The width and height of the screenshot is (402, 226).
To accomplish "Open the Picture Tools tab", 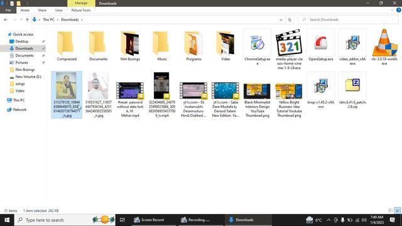I will click(x=81, y=10).
